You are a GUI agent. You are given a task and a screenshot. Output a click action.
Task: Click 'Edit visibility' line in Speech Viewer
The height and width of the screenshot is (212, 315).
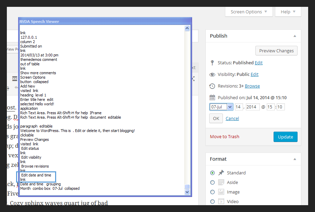point(31,157)
